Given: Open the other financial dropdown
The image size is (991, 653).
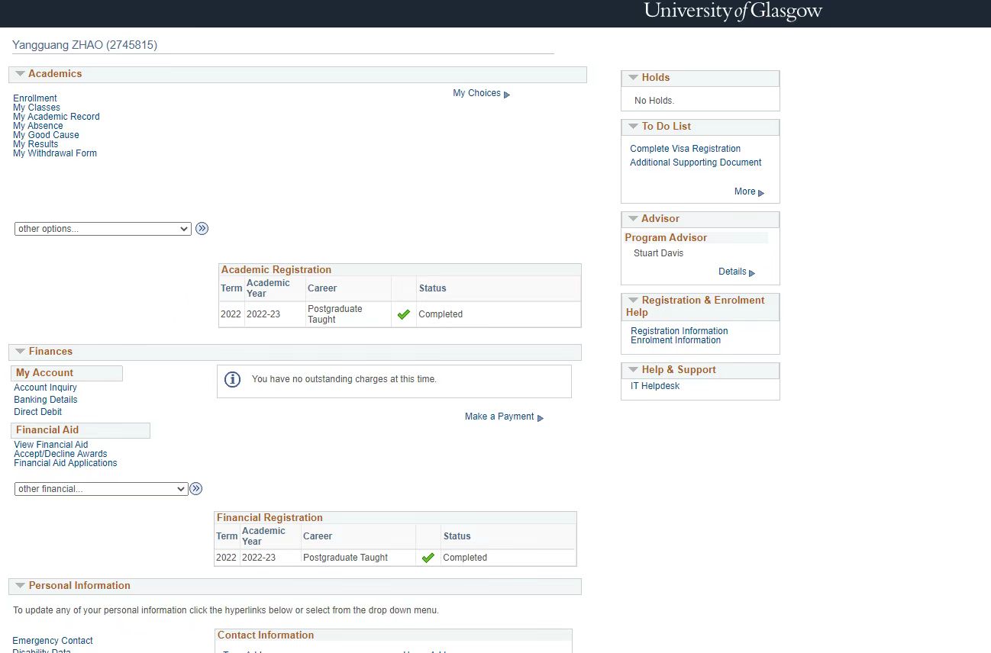Looking at the screenshot, I should 101,489.
